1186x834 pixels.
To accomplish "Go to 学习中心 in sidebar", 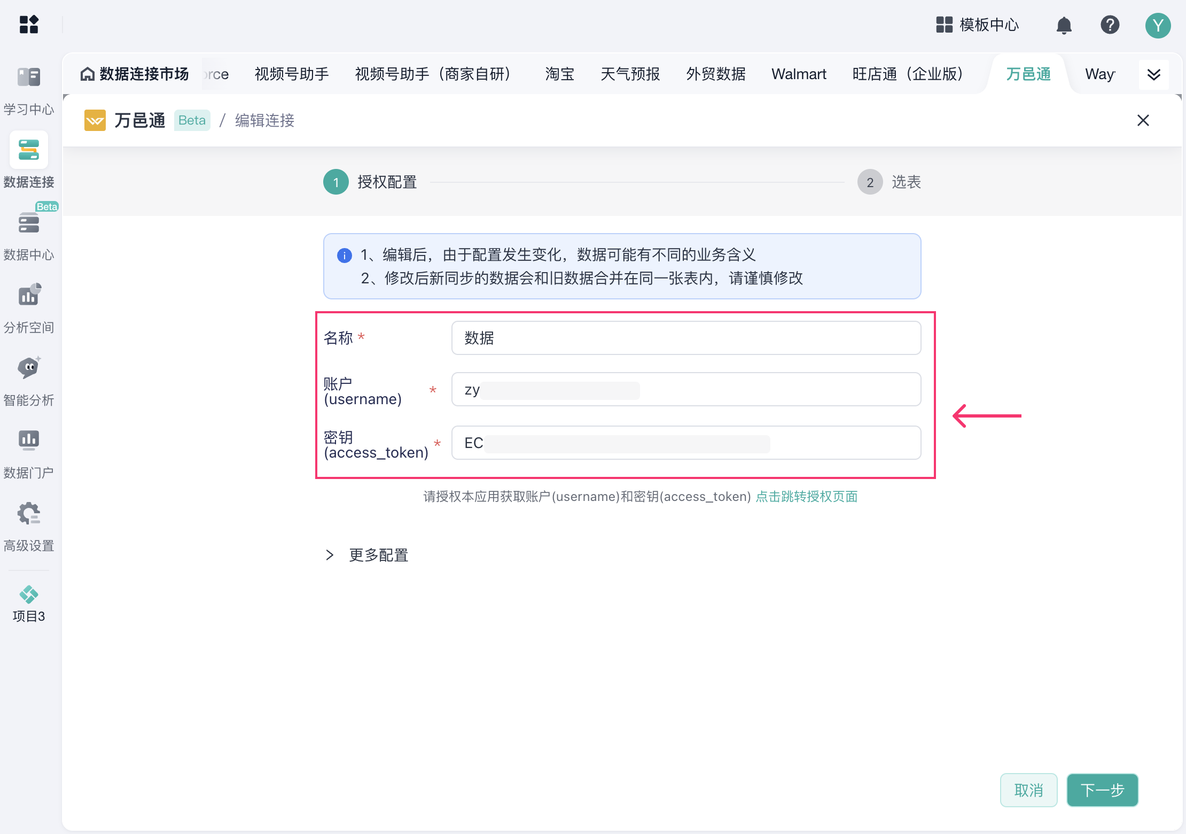I will [x=29, y=91].
